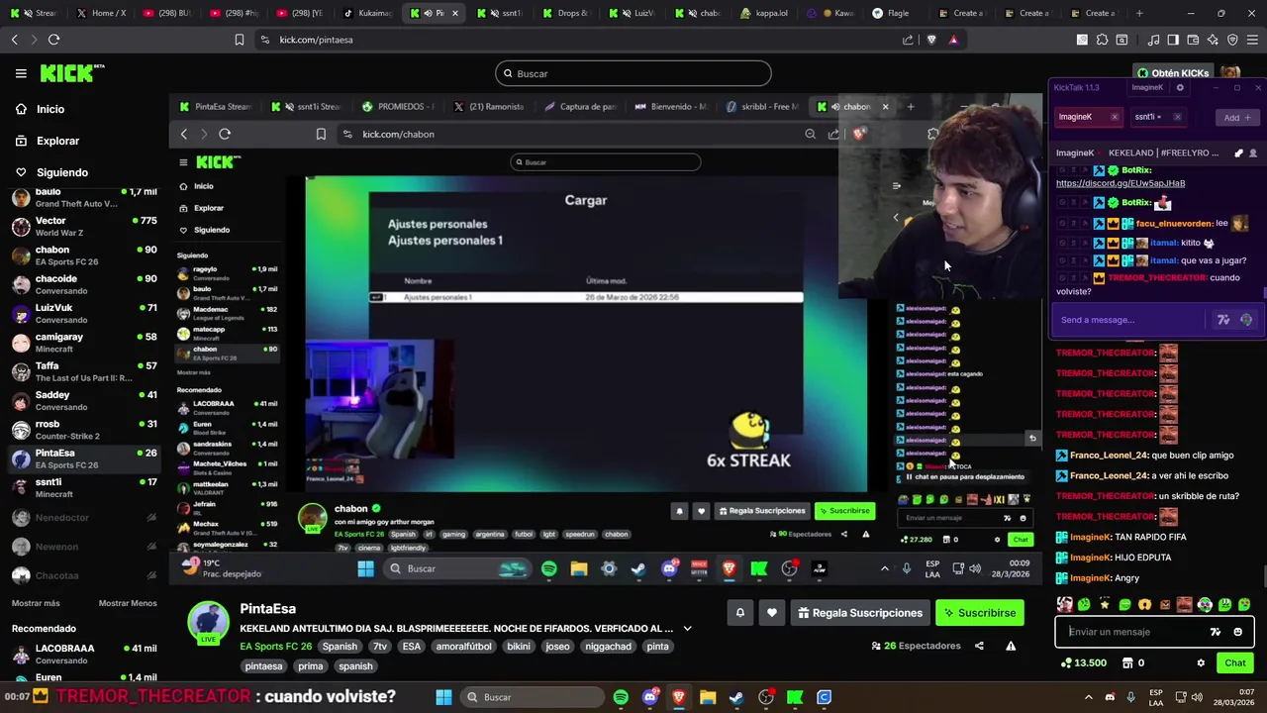Open Steam from the Windows taskbar
1267x713 pixels.
point(736,697)
